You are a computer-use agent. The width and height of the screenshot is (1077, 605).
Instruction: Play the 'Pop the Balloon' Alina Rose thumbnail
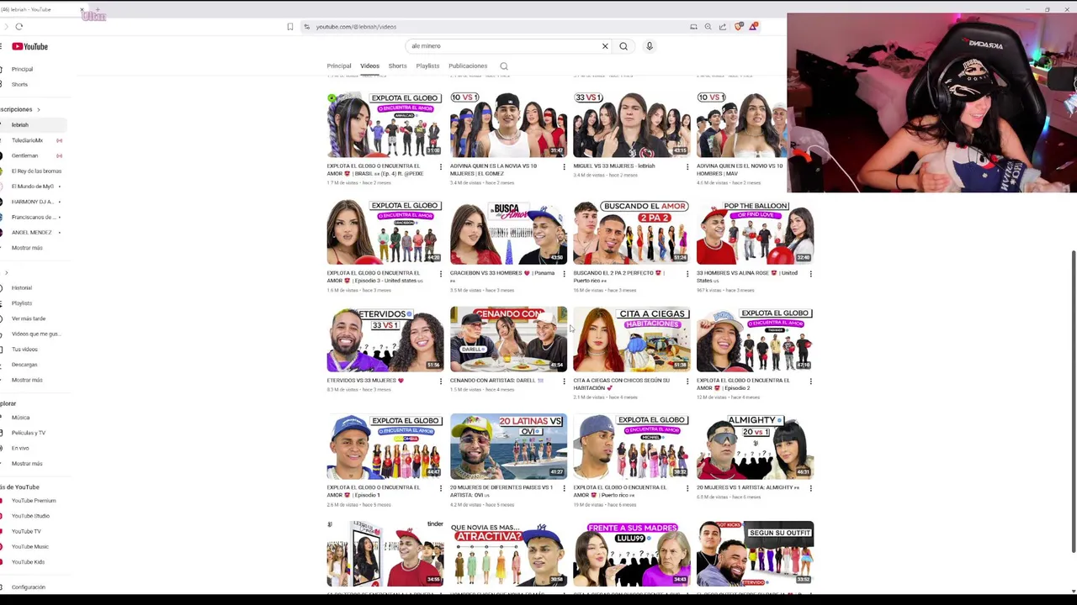click(x=755, y=232)
